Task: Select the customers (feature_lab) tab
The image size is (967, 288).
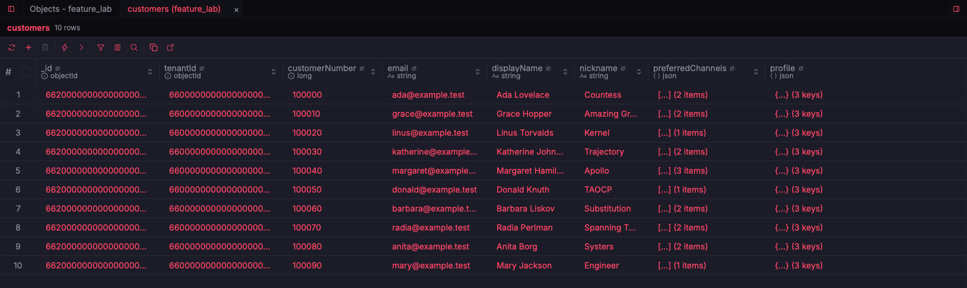Action: pos(174,9)
